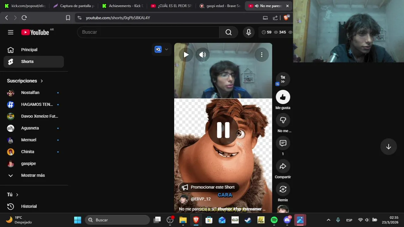
Task: Open Brave browser in the taskbar
Action: [196, 220]
